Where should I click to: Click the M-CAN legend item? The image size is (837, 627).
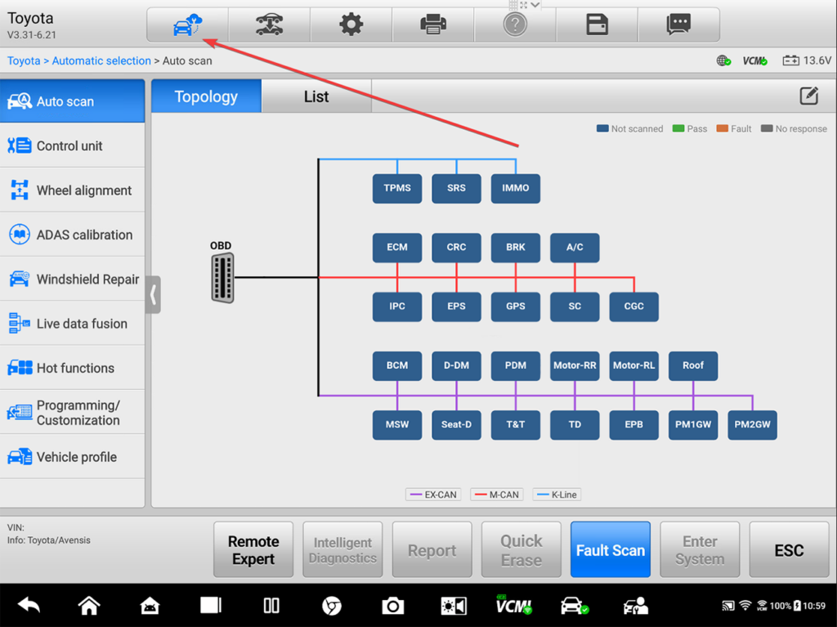(x=497, y=495)
